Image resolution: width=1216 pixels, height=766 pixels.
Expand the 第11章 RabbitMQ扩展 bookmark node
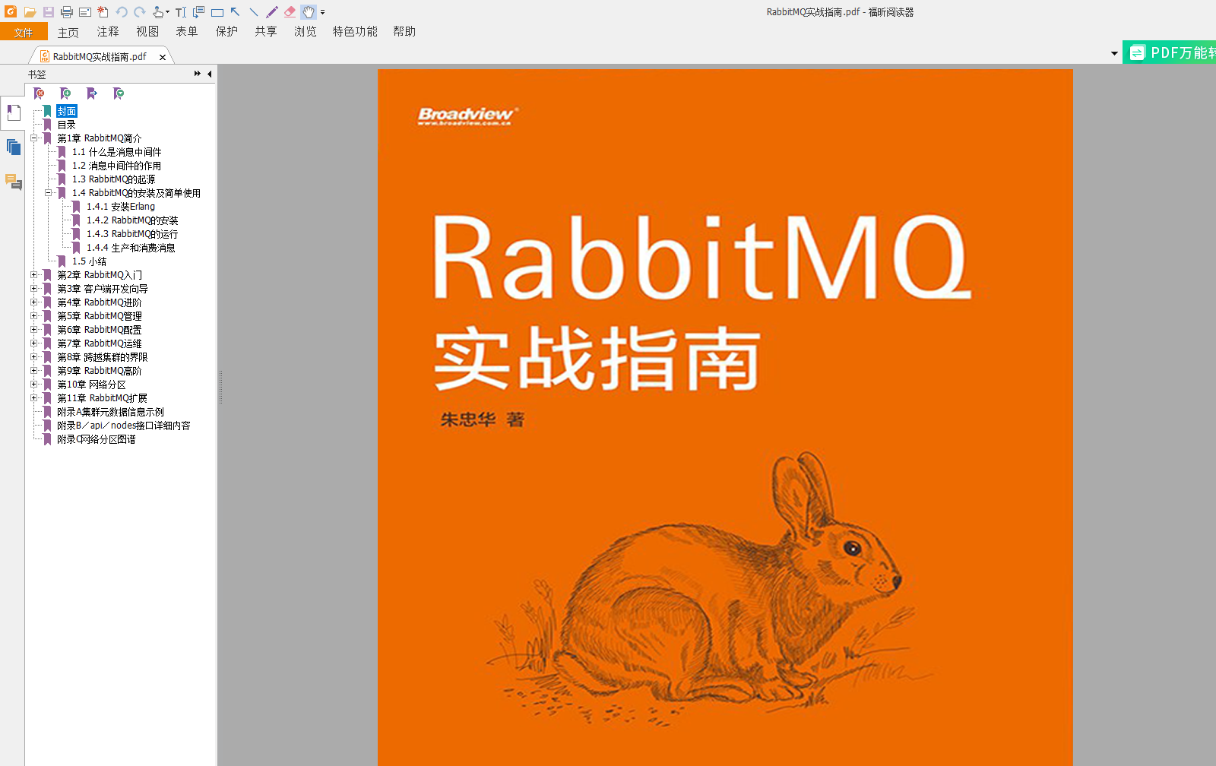33,398
